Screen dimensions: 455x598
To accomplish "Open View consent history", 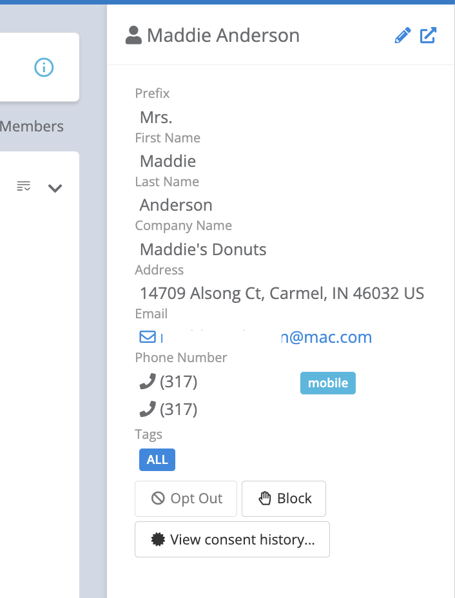I will tap(232, 539).
